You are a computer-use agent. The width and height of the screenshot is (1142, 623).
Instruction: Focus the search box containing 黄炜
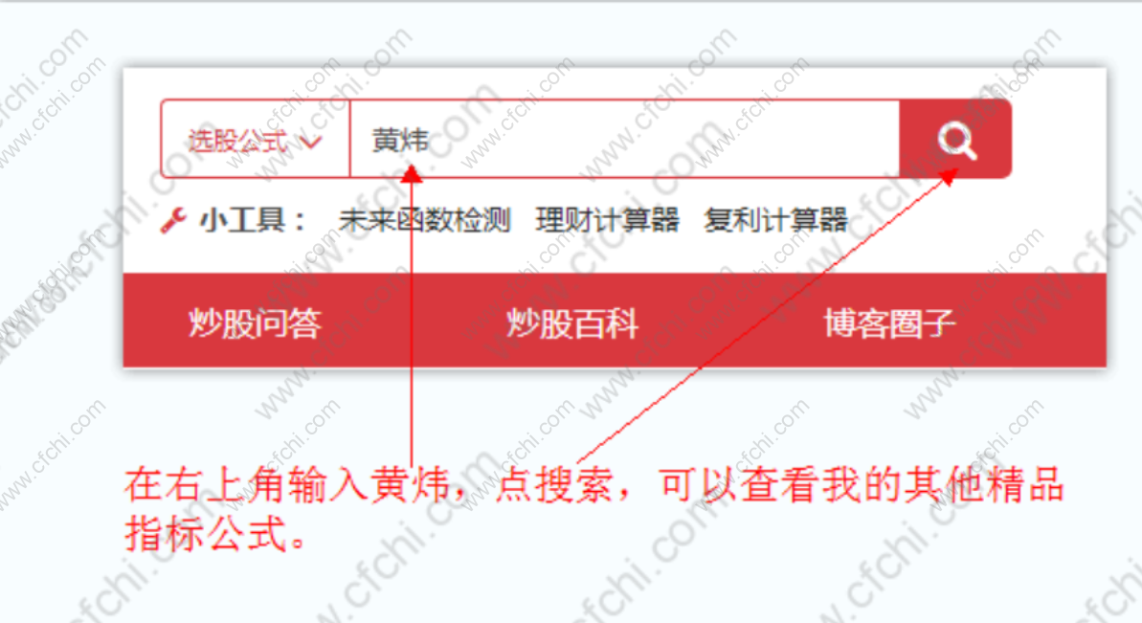(625, 139)
